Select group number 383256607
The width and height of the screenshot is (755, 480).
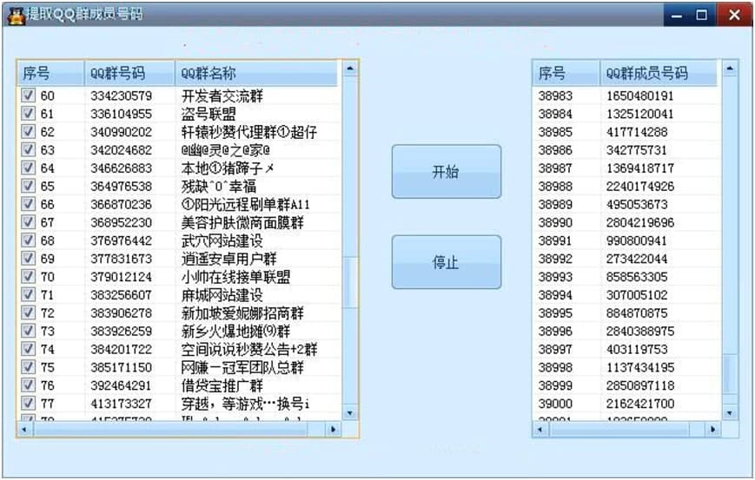[x=121, y=295]
